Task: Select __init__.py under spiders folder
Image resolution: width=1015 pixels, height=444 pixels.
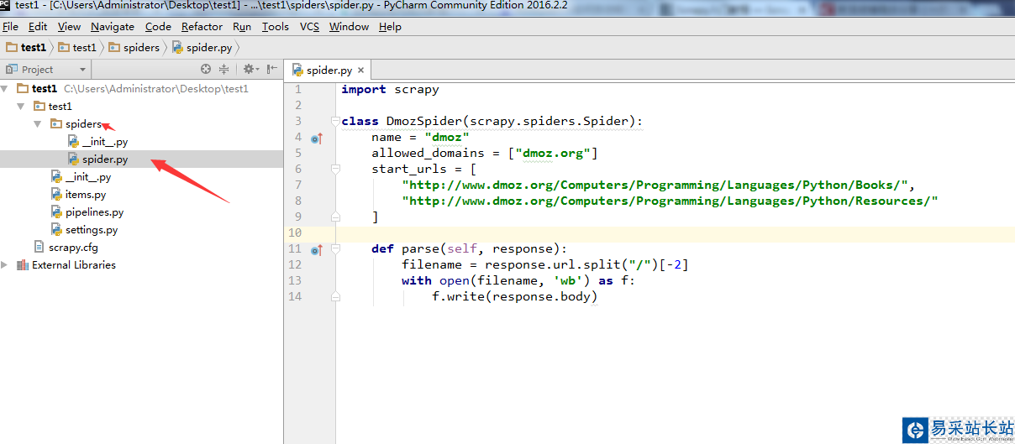Action: (x=105, y=142)
